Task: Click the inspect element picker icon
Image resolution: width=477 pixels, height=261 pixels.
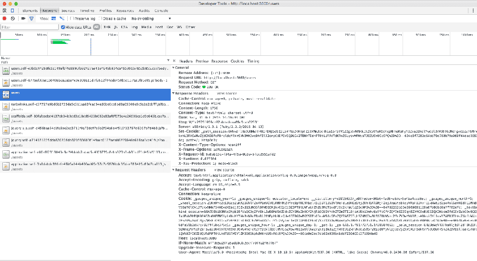Action: click(4, 10)
